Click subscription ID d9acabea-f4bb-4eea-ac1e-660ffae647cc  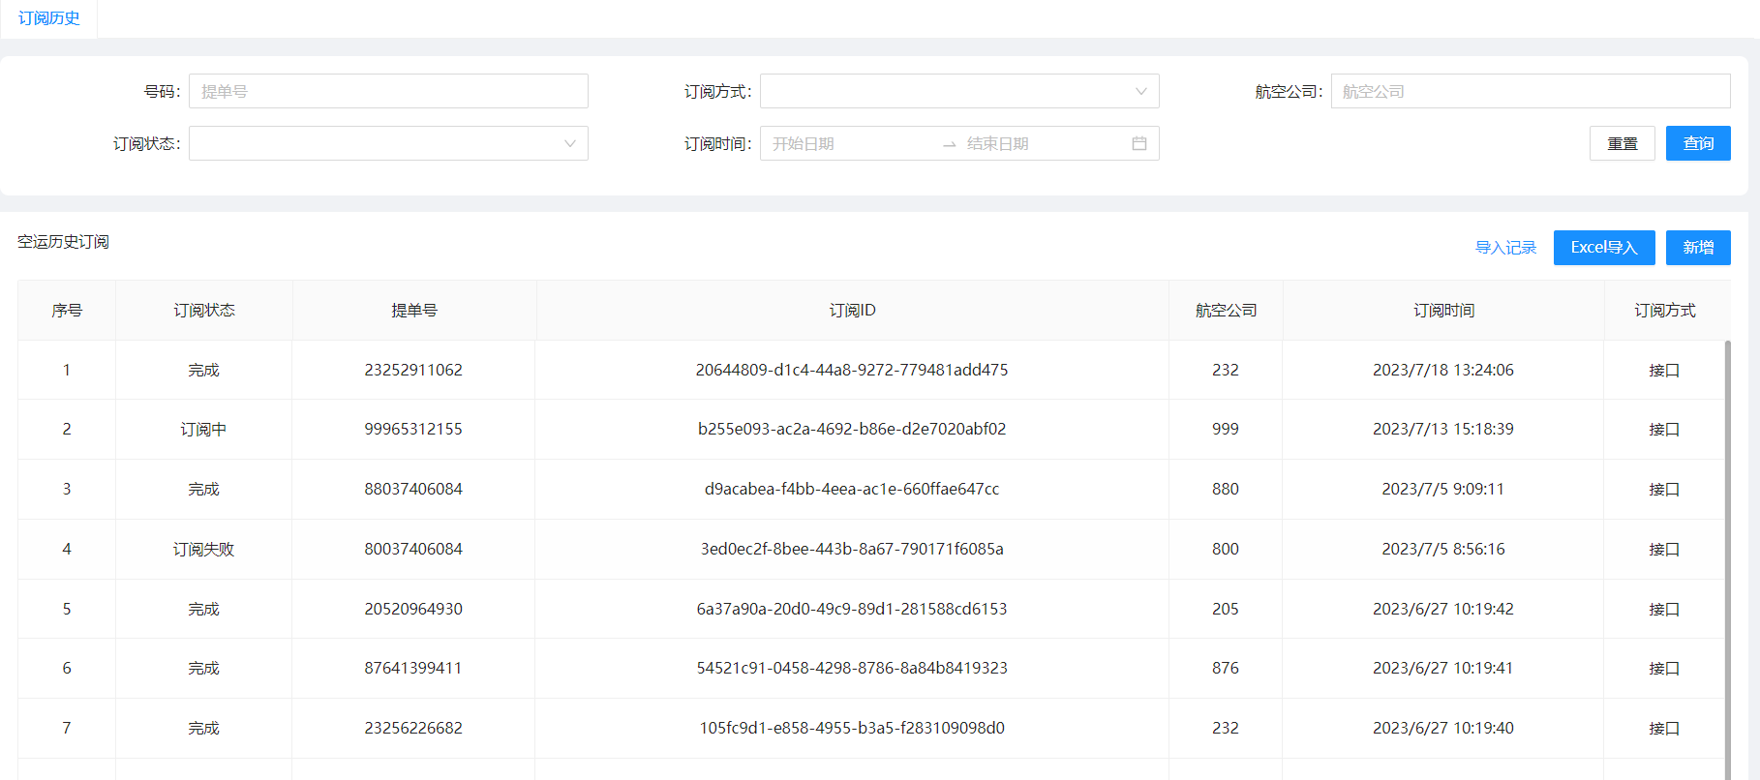(852, 489)
